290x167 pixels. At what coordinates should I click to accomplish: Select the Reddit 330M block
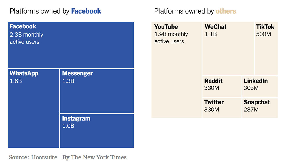(222, 86)
